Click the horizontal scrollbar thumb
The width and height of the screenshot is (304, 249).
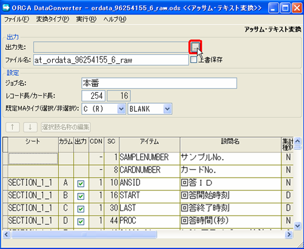click(84, 234)
